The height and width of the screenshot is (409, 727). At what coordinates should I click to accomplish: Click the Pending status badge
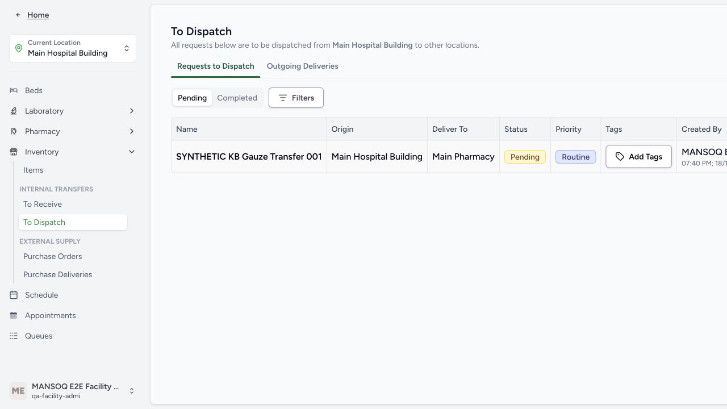click(525, 157)
